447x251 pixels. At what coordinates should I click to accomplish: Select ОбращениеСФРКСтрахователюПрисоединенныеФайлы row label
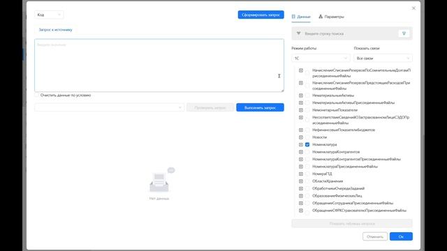(x=359, y=211)
